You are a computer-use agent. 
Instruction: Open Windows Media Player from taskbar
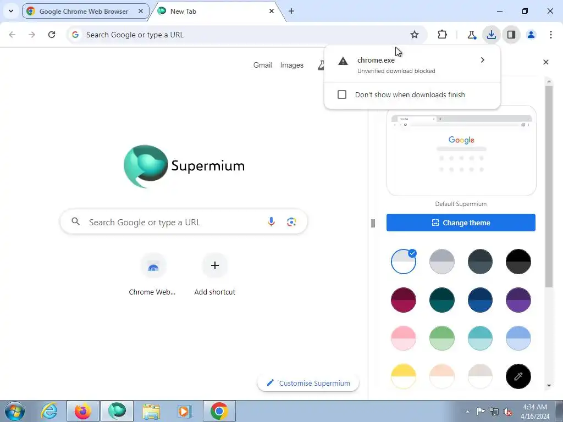pos(185,411)
